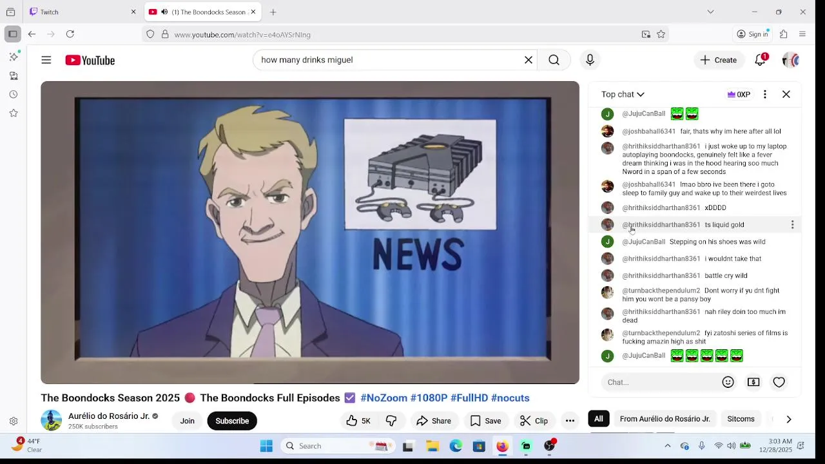Send a heart reaction in chat
The image size is (825, 464).
pyautogui.click(x=779, y=382)
